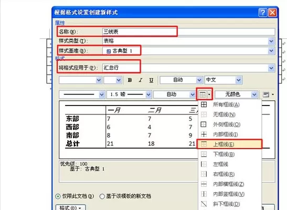This screenshot has height=210, width=287.
Task: Open the 1.5 磅 line weight dropdown
Action: pos(148,94)
